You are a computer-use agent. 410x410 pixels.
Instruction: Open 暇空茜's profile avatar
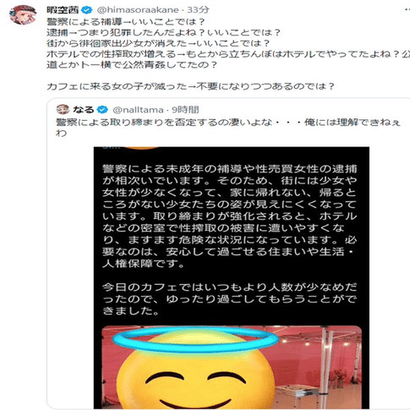23,14
